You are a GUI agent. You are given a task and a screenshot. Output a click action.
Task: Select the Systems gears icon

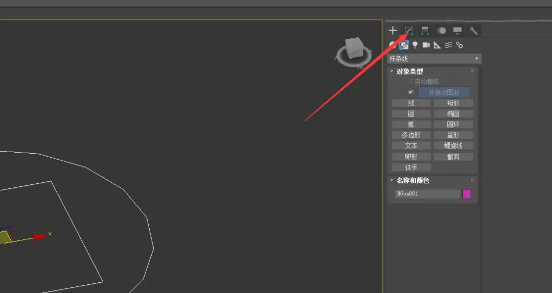click(459, 45)
